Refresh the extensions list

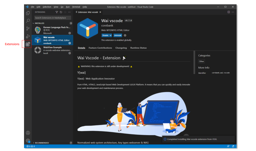point(61,12)
